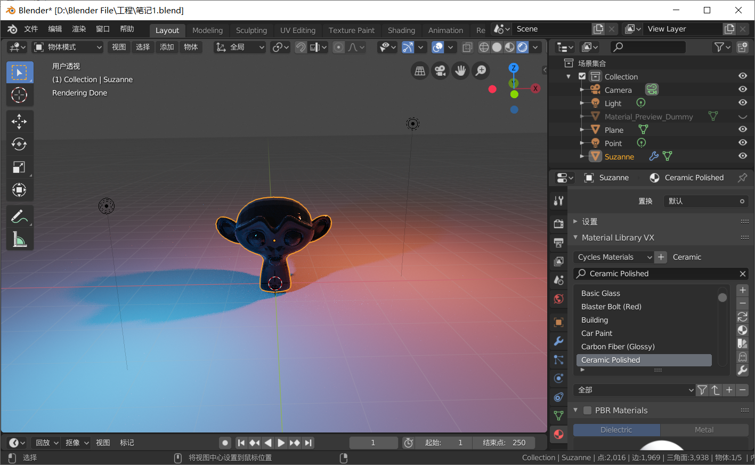
Task: Open the object mode dropdown
Action: (x=67, y=47)
